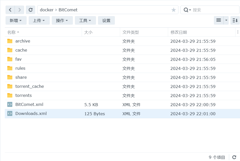This screenshot has width=240, height=161.
Task: Click 文件夹 type in the archive row
Action: (128, 41)
